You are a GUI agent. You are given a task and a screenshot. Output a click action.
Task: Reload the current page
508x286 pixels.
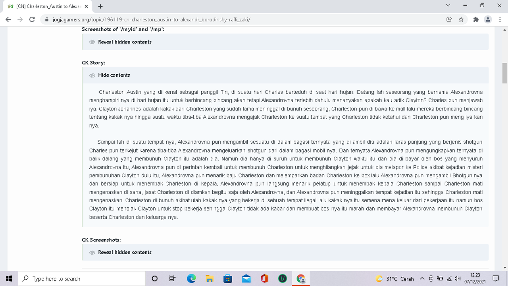(33, 19)
